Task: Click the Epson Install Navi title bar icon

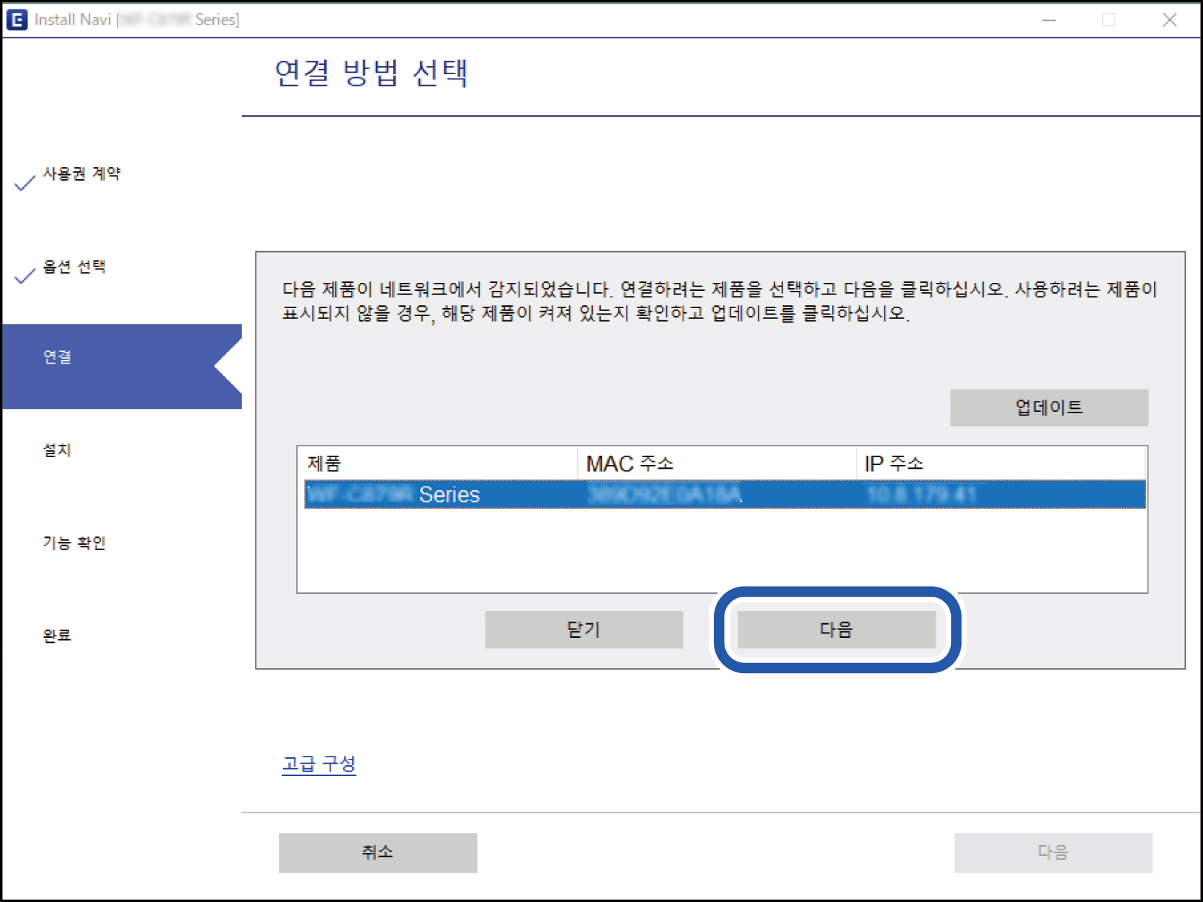Action: tap(17, 20)
